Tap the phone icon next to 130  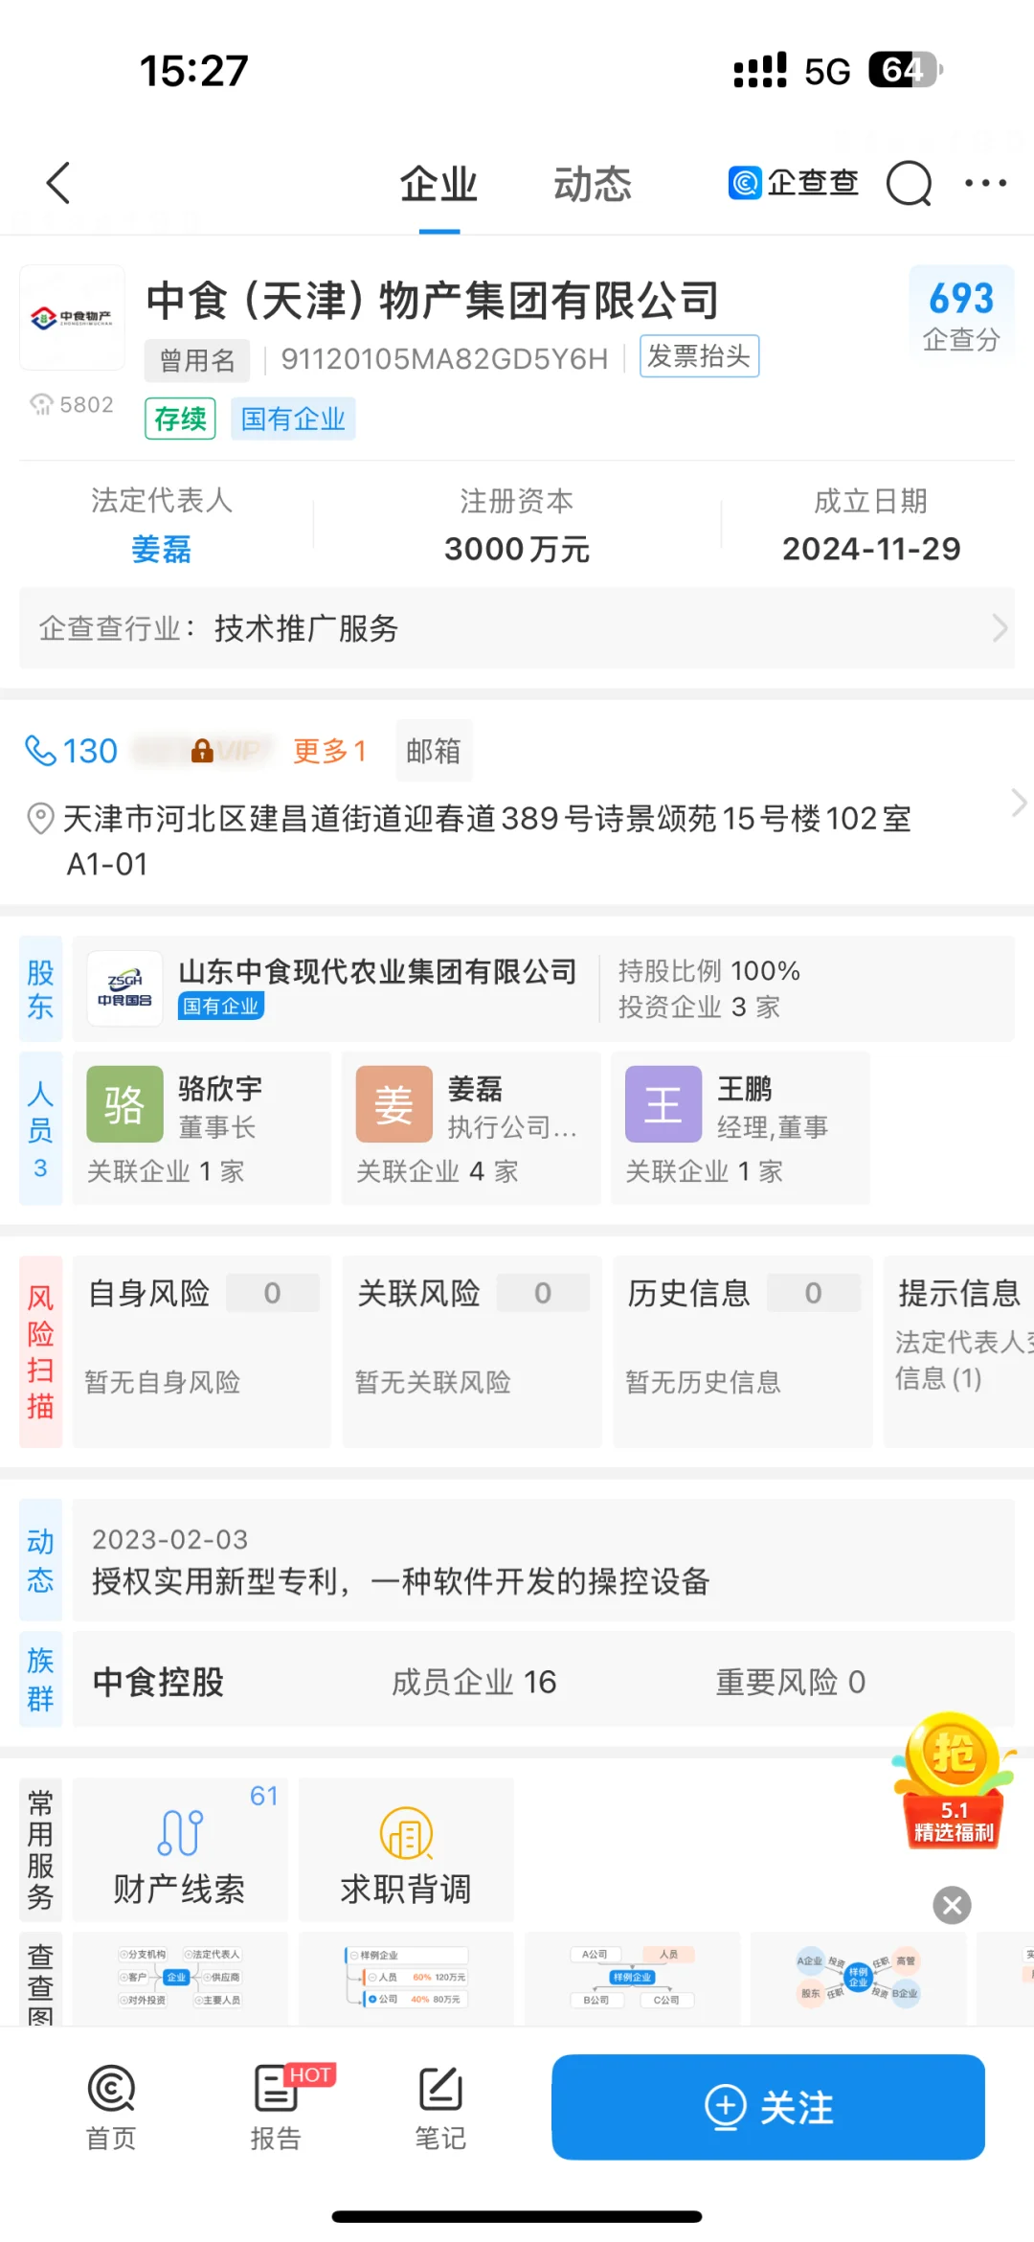click(40, 751)
